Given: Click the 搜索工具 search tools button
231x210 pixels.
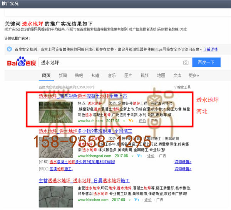Looking at the screenshot, I should coord(182,87).
